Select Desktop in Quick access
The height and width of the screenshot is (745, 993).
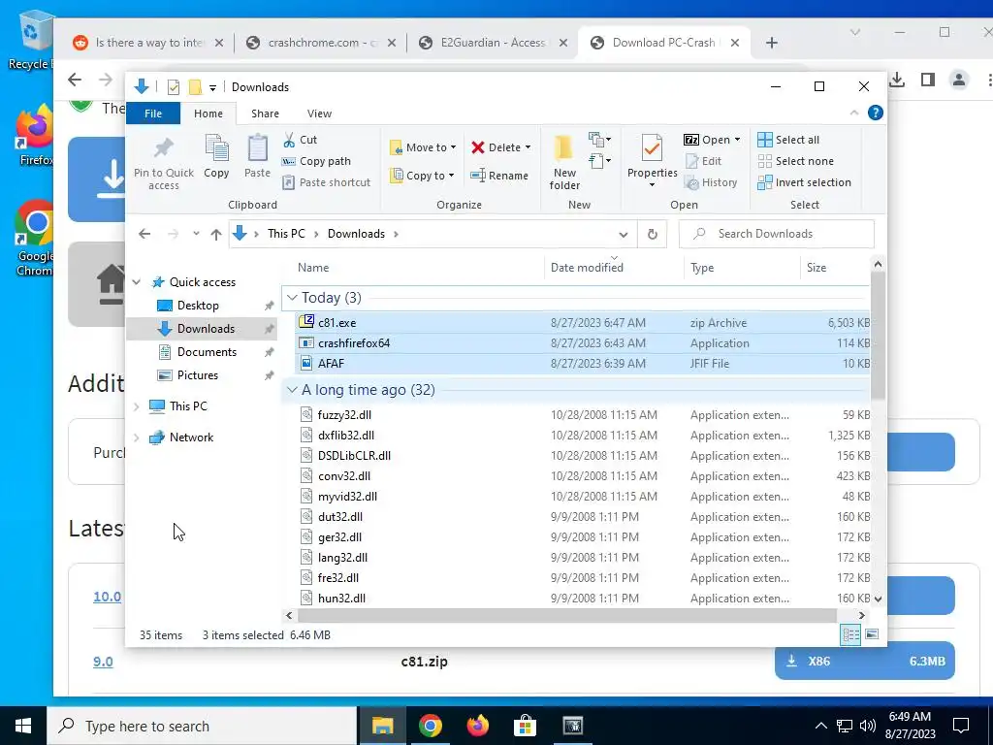[x=198, y=306]
